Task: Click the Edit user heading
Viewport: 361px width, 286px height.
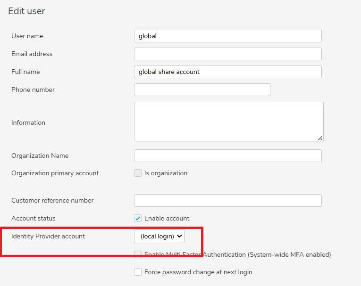Action: click(26, 11)
